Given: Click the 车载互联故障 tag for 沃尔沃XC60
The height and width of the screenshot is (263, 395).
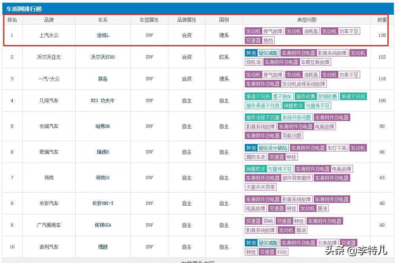Looking at the screenshot, I should click(x=297, y=62).
